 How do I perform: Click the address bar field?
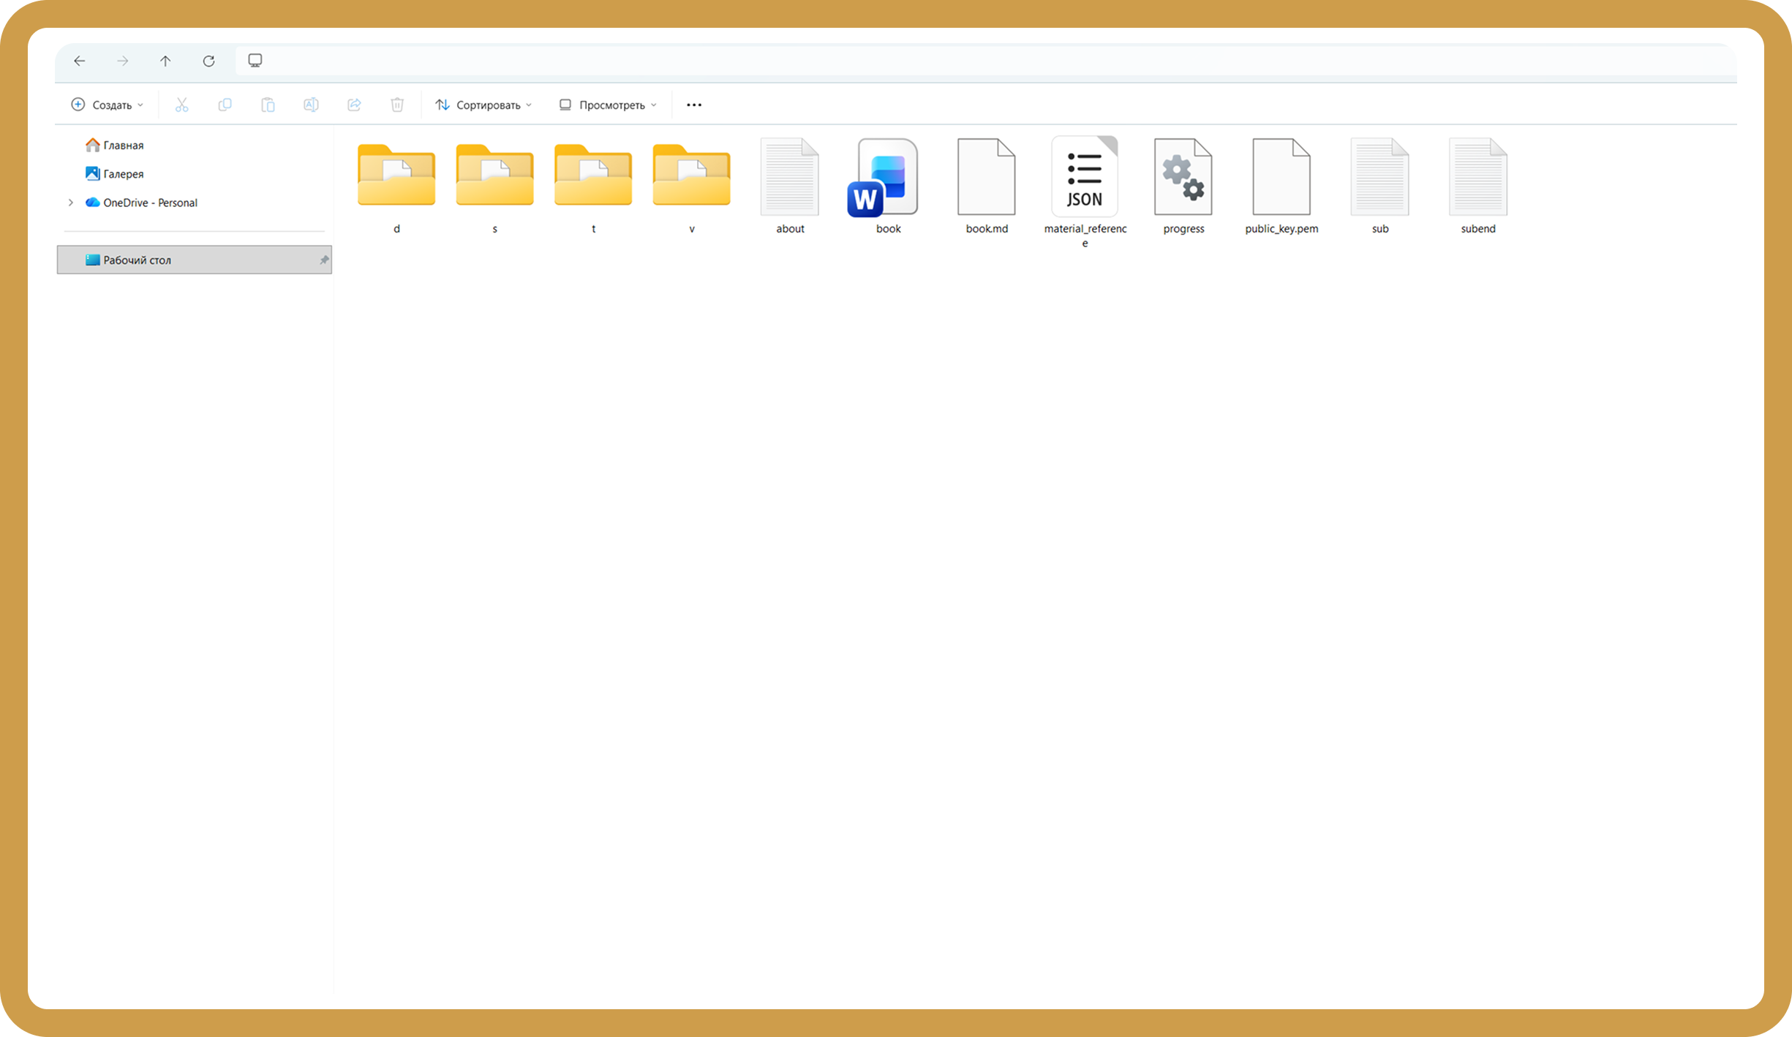click(951, 61)
